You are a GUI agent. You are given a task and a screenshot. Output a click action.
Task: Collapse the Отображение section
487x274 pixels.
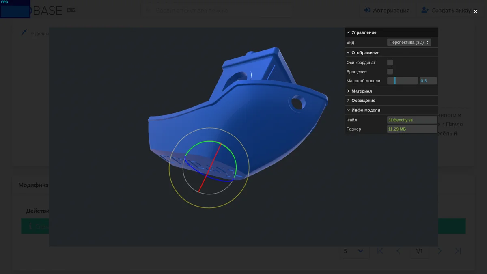pos(392,53)
